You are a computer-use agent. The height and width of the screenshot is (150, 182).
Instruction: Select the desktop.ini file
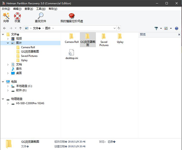coord(72,54)
